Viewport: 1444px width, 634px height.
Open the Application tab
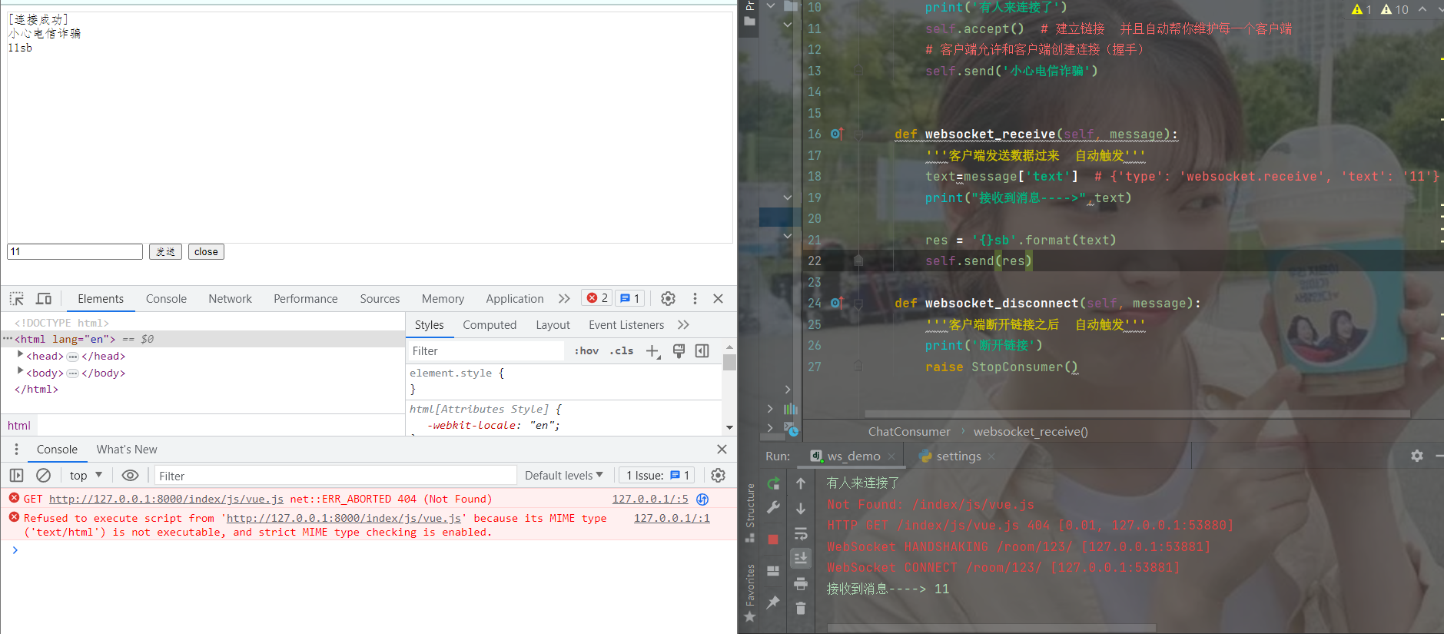click(x=514, y=299)
